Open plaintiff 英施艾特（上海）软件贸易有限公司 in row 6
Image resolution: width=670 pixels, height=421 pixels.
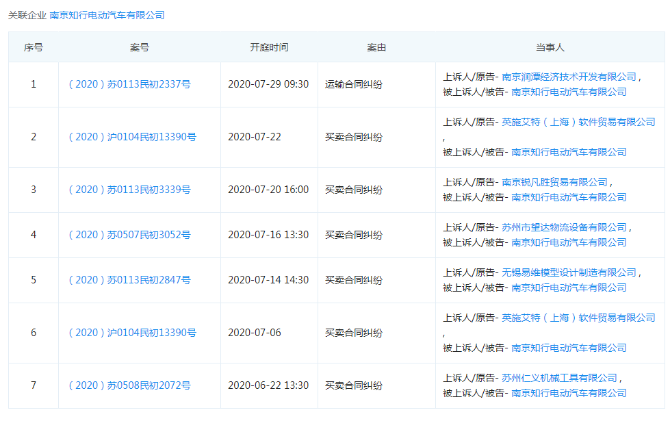pyautogui.click(x=578, y=318)
